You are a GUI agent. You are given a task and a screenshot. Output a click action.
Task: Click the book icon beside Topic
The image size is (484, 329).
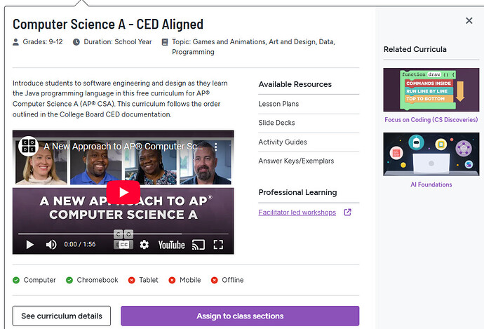coord(165,42)
